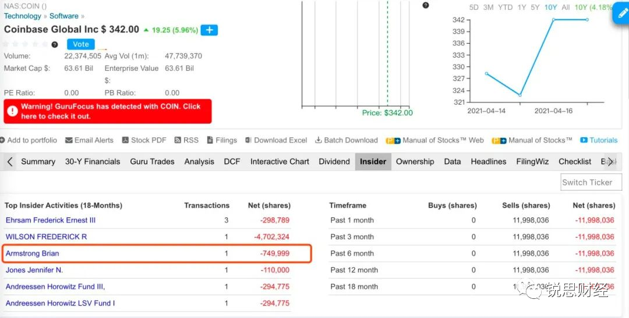Click the red warning exclamation icon
Viewport: 629px width, 318px height.
12,111
